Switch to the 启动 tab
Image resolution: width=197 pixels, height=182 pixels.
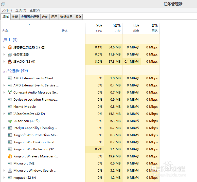coord(45,17)
